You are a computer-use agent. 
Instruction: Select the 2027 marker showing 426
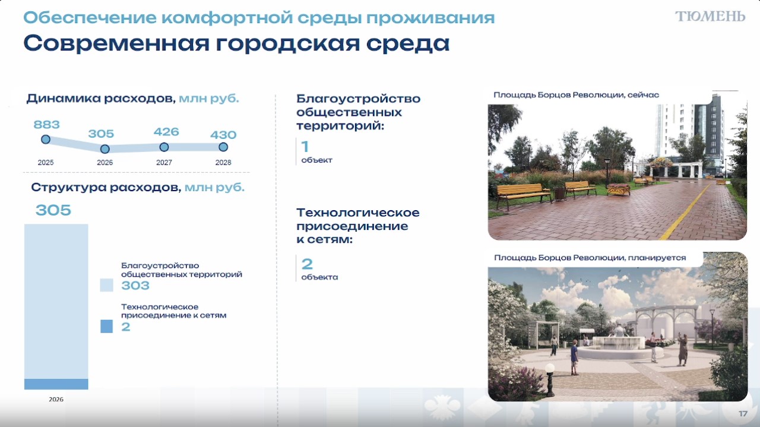coord(164,147)
